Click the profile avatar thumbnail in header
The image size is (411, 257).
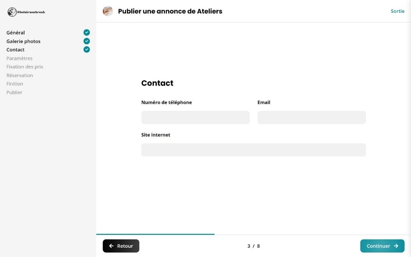pos(108,11)
